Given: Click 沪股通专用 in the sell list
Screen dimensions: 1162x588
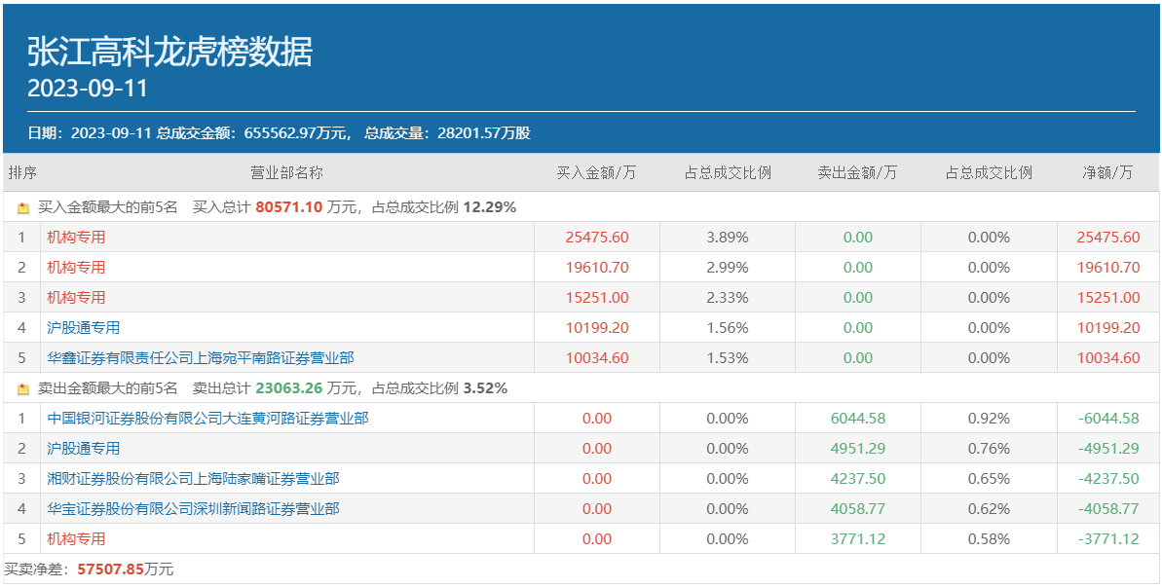Looking at the screenshot, I should [84, 449].
